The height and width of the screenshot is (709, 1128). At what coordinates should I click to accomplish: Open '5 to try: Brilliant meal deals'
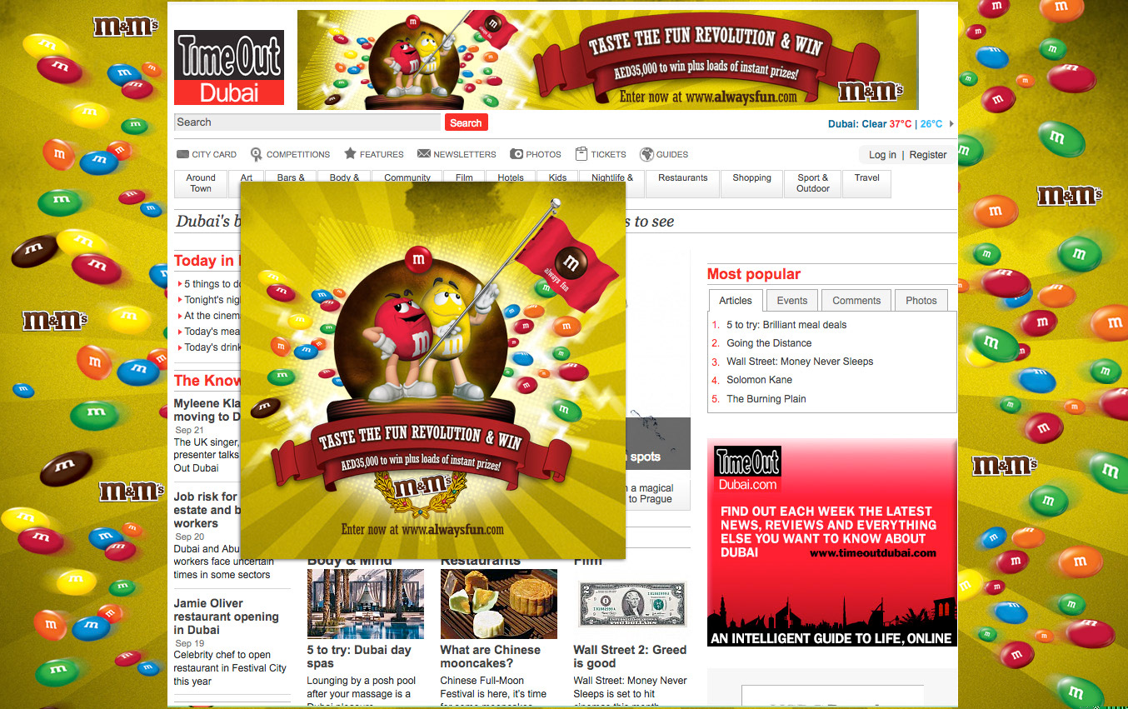(786, 325)
